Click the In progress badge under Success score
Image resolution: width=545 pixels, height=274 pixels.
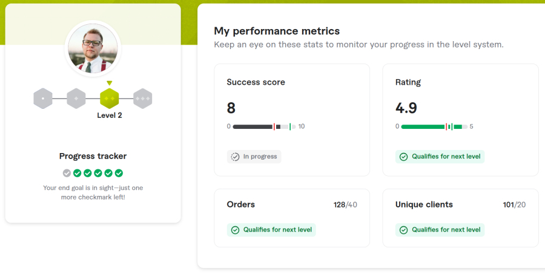(254, 157)
